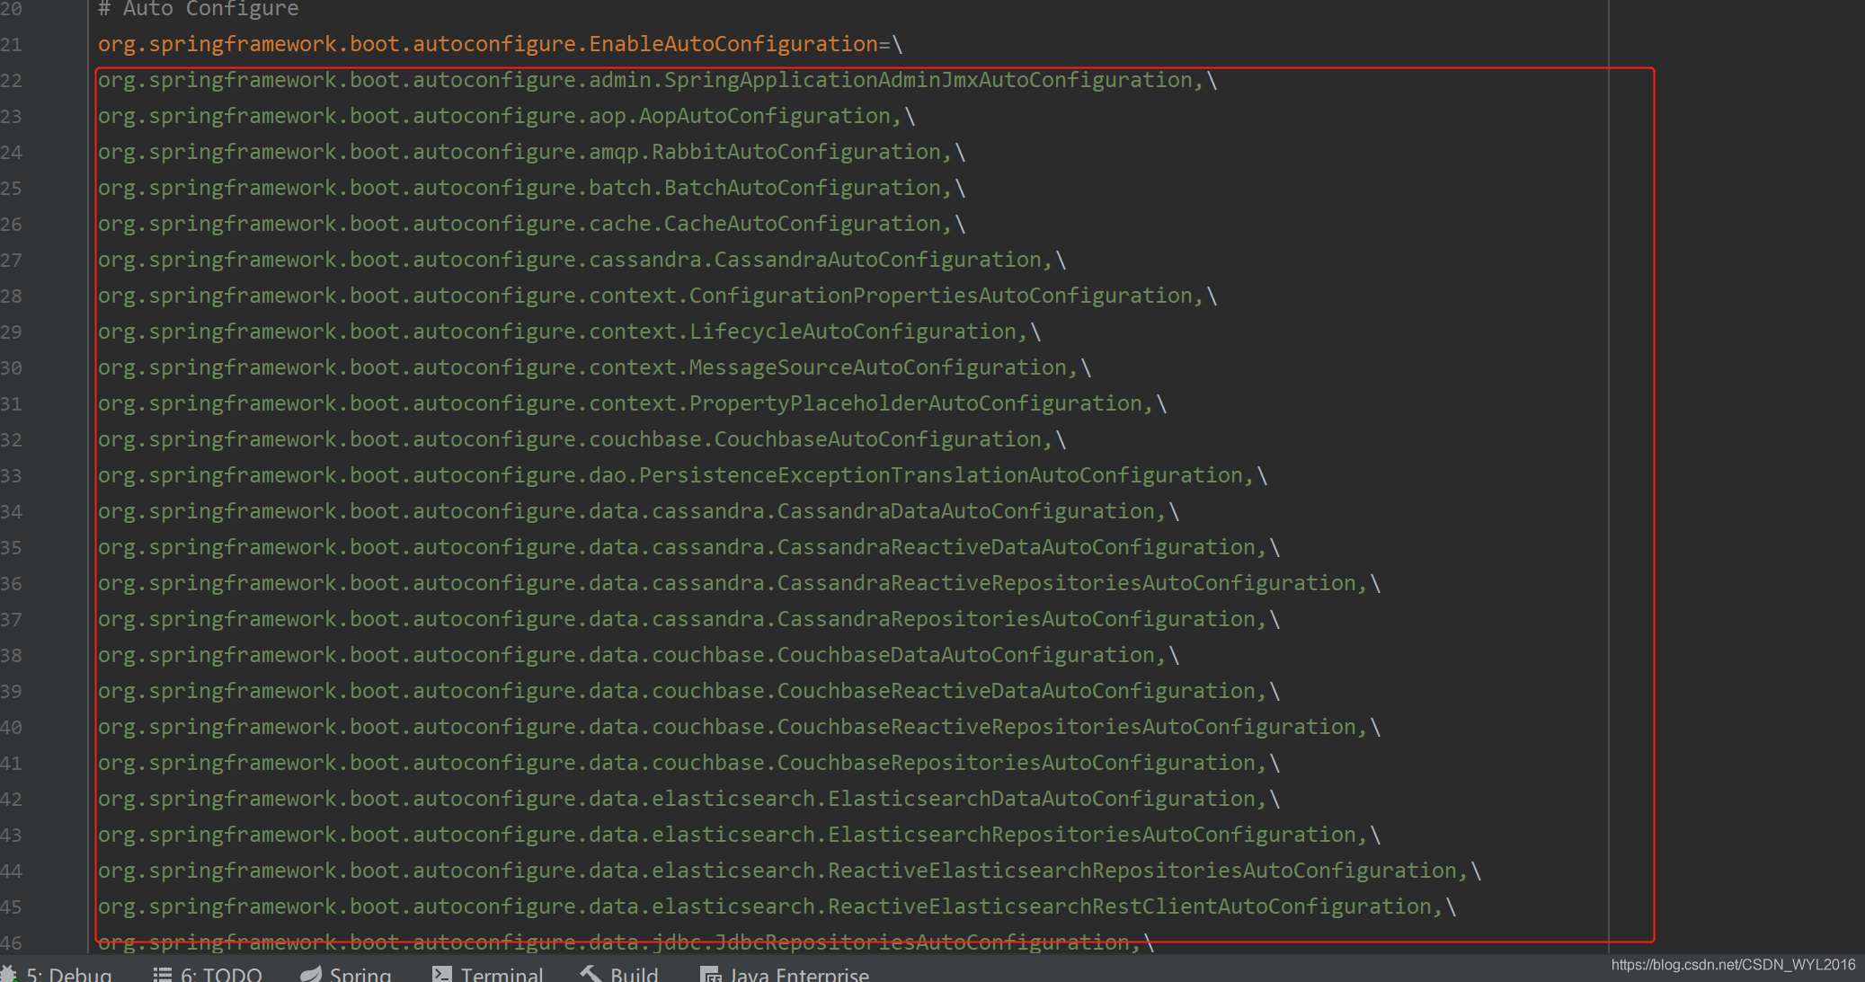This screenshot has width=1865, height=982.
Task: Open the Terminal tool window icon
Action: 441,974
